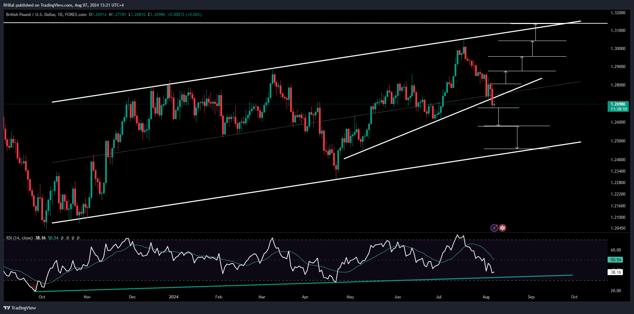The image size is (634, 314).
Task: Click the 1.21600 price axis label
Action: click(x=618, y=206)
